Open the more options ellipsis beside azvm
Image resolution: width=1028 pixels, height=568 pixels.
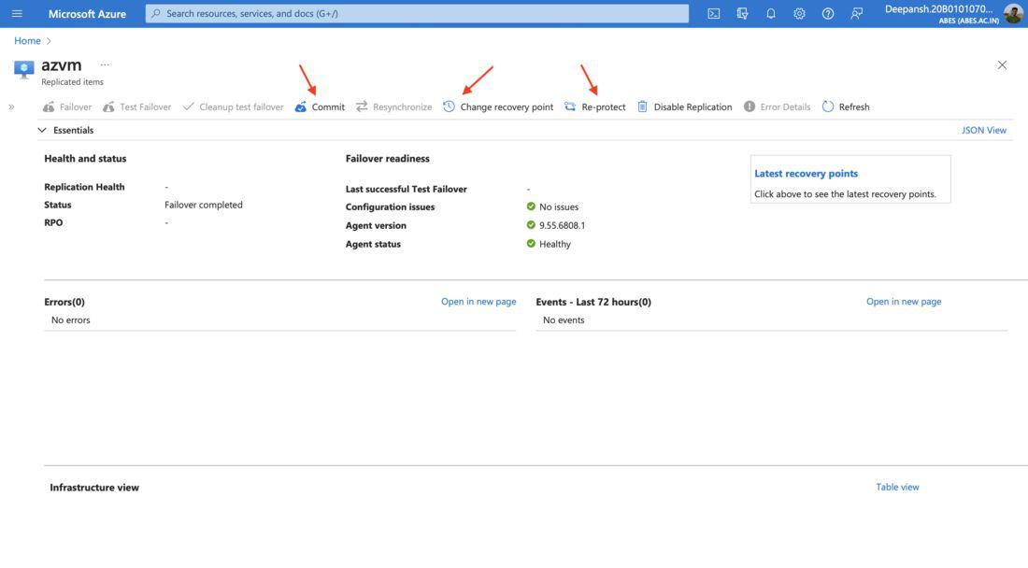pos(105,64)
